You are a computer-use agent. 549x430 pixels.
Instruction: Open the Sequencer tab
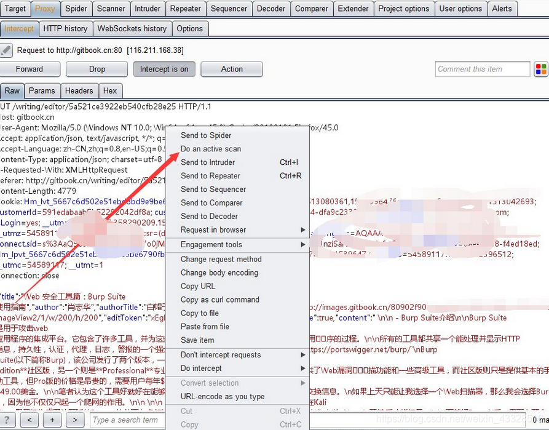pos(229,9)
